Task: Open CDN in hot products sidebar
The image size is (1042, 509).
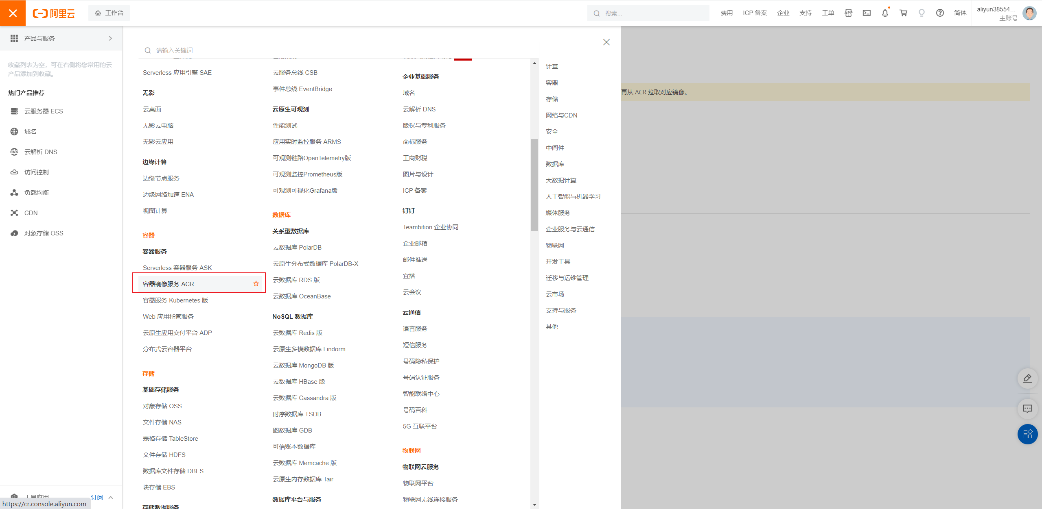Action: (31, 213)
